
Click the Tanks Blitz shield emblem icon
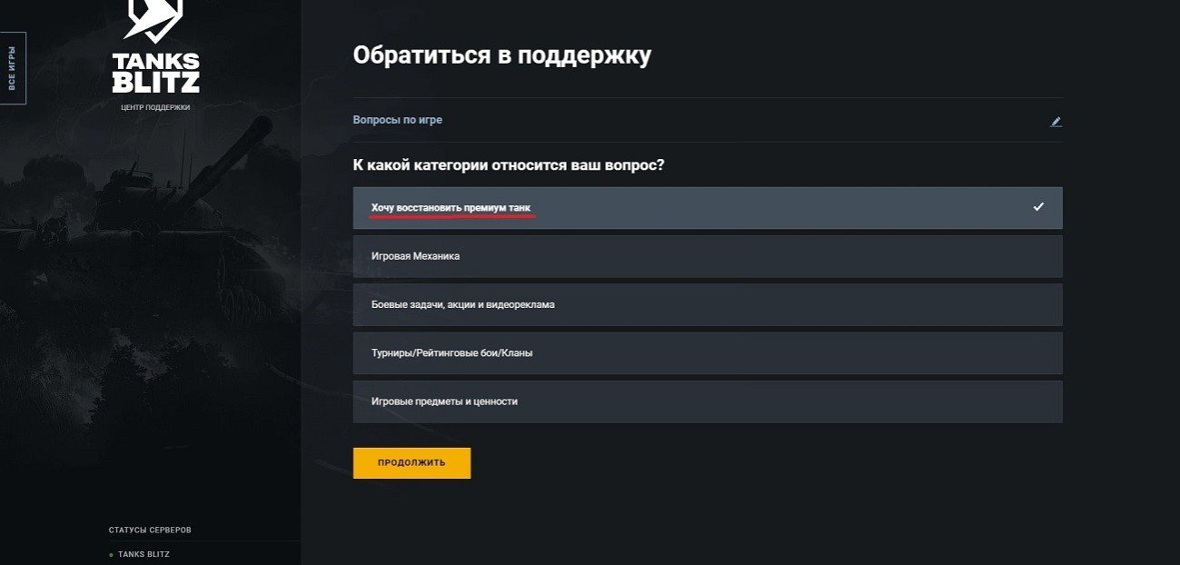154,21
